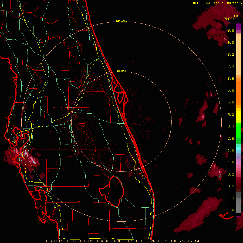Screen dimensions: 243x243
Task: Click the yellow band of the color bar
Action: (x=238, y=116)
